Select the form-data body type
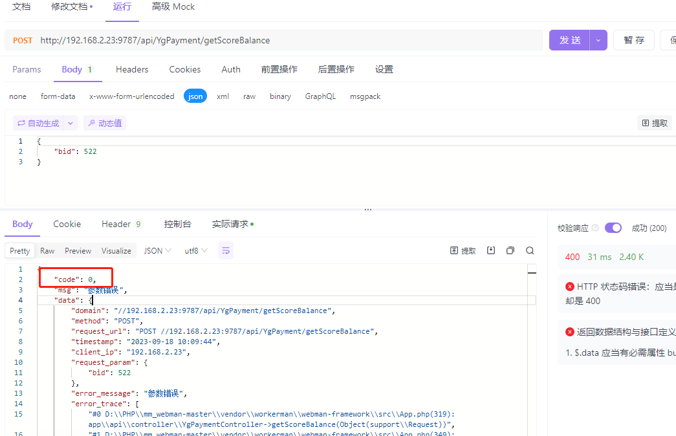The image size is (676, 436). 58,96
